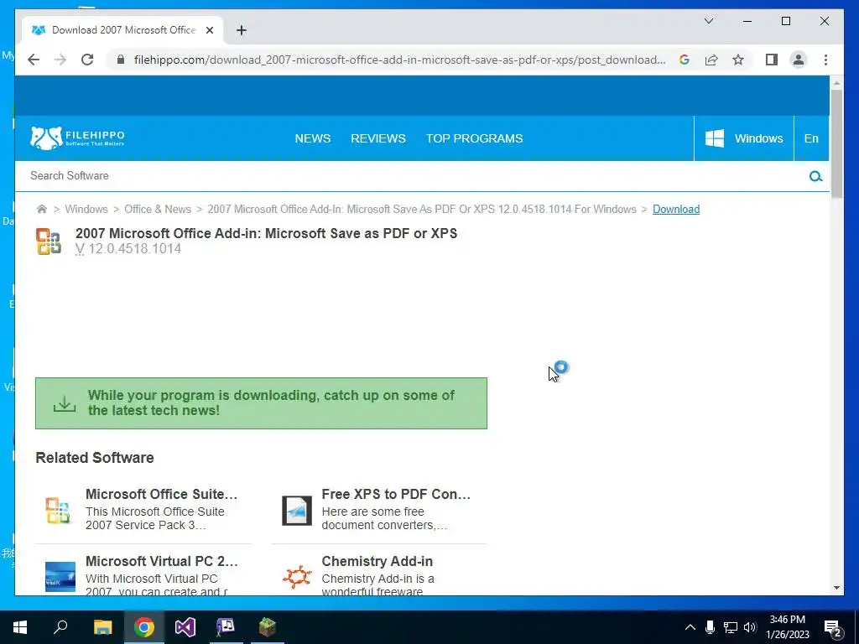Screen dimensions: 859x644
Task: Click the scrollbar down arrow
Action: click(836, 588)
